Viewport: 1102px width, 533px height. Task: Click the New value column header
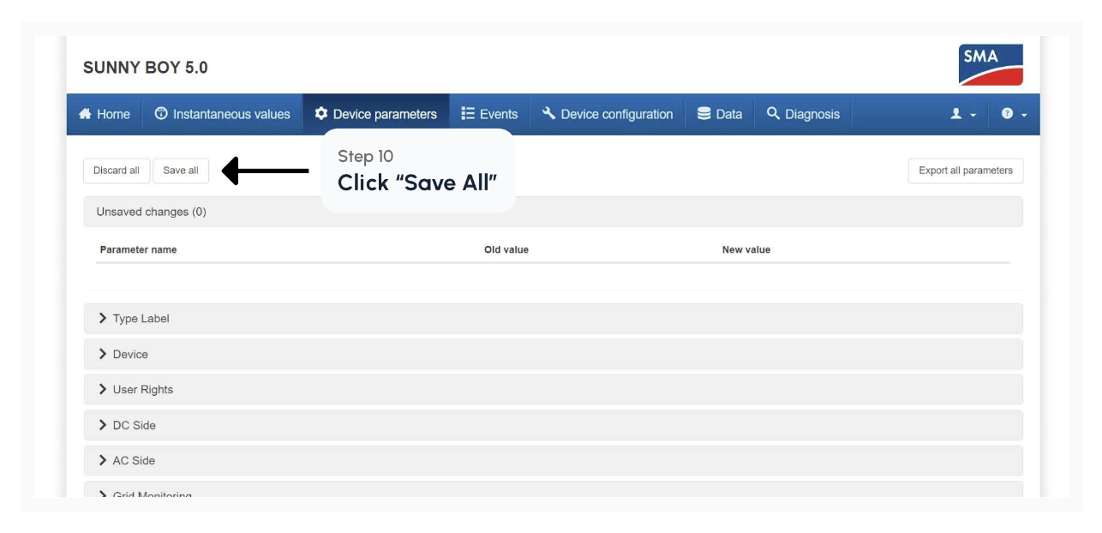pyautogui.click(x=746, y=249)
